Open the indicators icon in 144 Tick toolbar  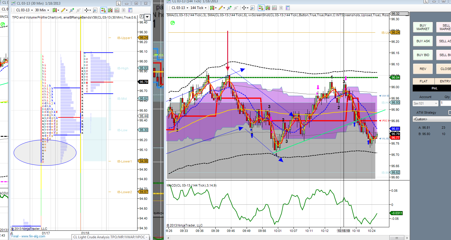[268, 8]
